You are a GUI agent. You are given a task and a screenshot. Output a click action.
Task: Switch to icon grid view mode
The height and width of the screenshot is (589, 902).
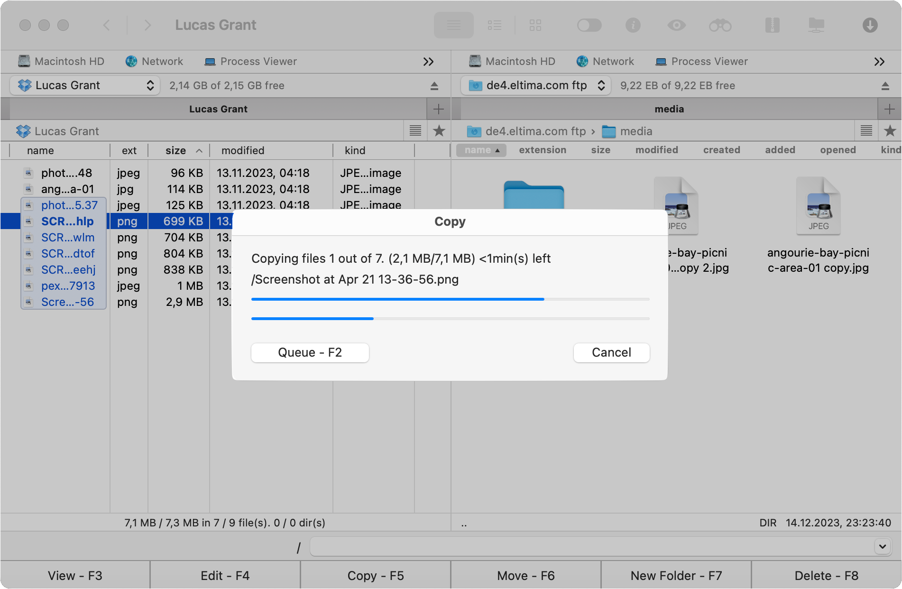[535, 25]
